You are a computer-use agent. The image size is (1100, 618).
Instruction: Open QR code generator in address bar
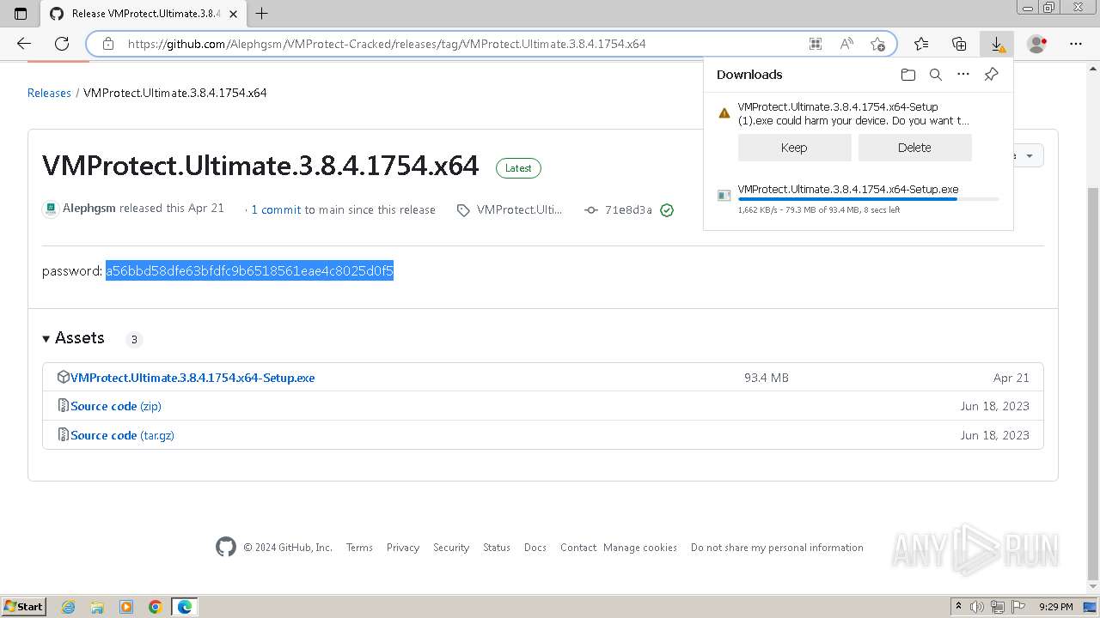pos(816,44)
